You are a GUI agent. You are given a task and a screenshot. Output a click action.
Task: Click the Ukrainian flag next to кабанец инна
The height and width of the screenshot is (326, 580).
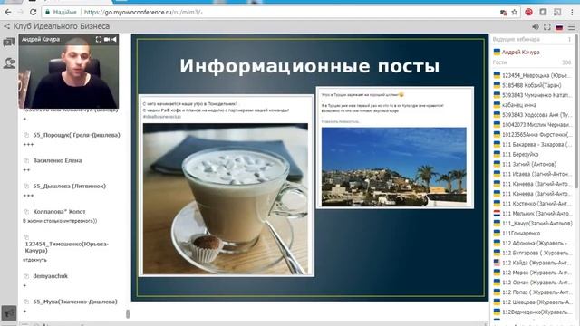pos(497,105)
